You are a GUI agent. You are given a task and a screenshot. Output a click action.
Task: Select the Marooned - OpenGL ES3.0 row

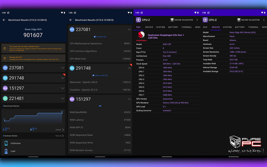tap(100, 82)
